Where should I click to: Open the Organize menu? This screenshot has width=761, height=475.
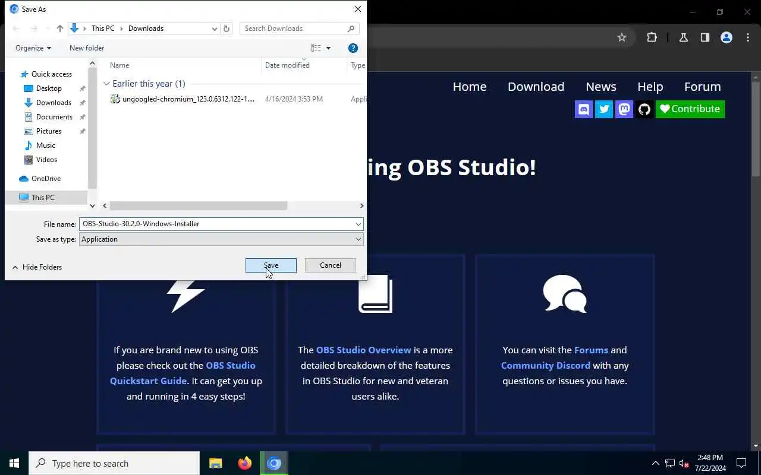33,48
